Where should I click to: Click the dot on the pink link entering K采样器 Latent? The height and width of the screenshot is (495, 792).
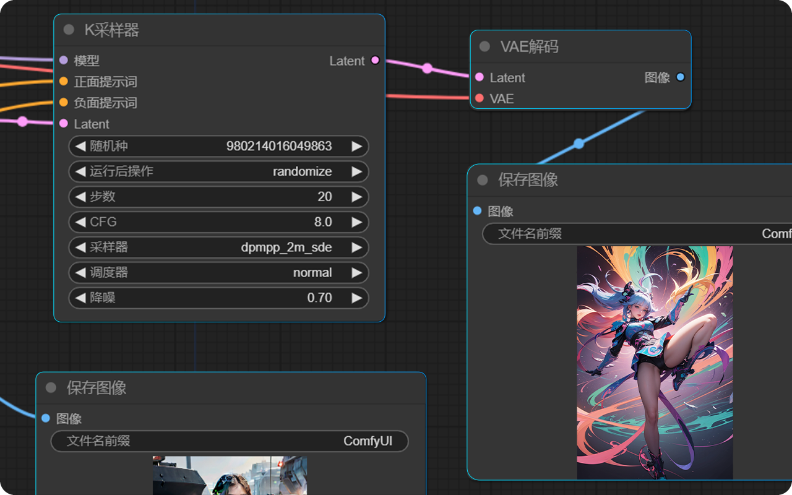coord(22,121)
